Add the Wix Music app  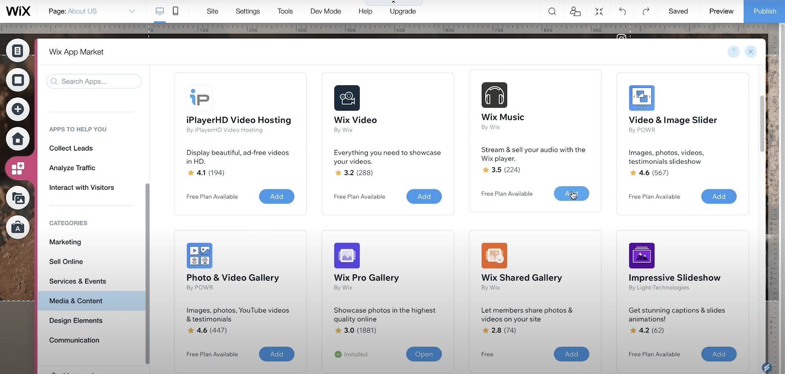coord(571,194)
